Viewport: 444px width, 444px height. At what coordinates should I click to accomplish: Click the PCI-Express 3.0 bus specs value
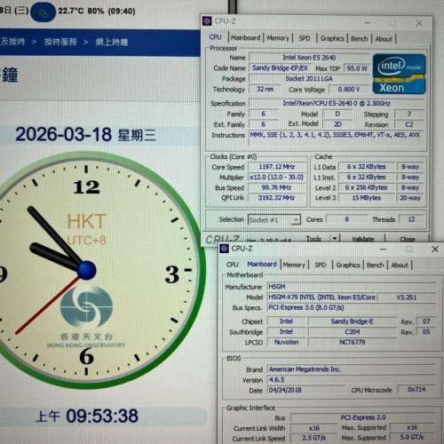click(x=352, y=308)
